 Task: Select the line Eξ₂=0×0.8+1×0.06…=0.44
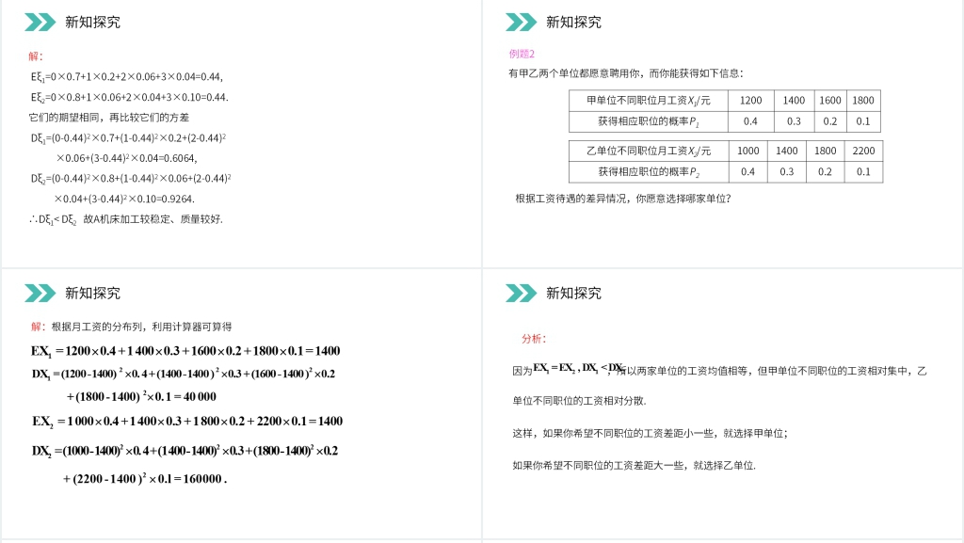tap(130, 98)
